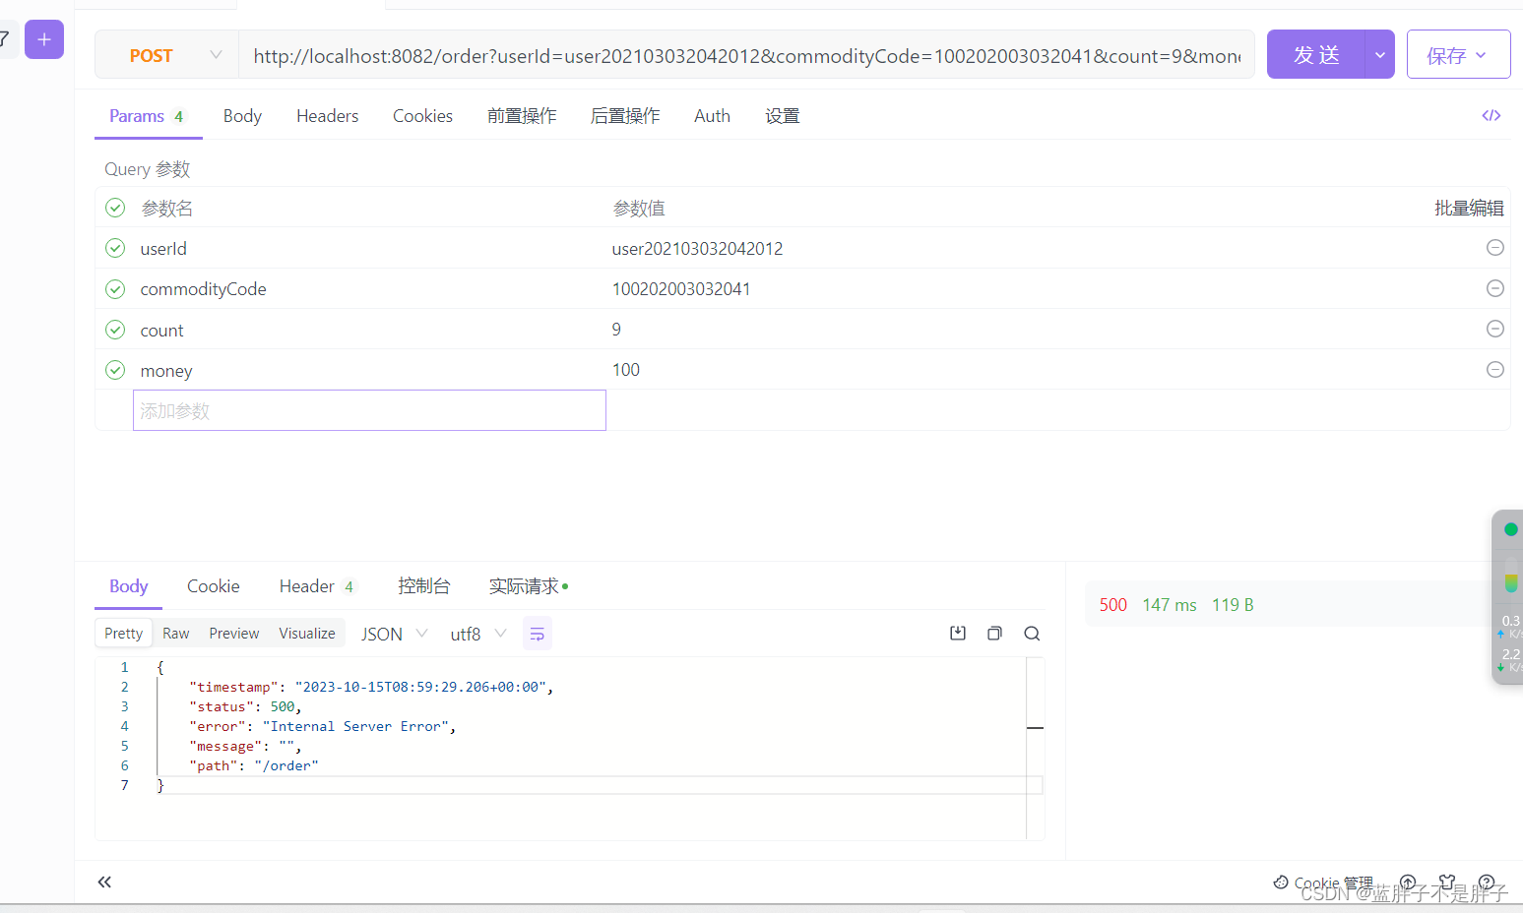Disable the count parameter
1523x913 pixels.
(x=115, y=330)
